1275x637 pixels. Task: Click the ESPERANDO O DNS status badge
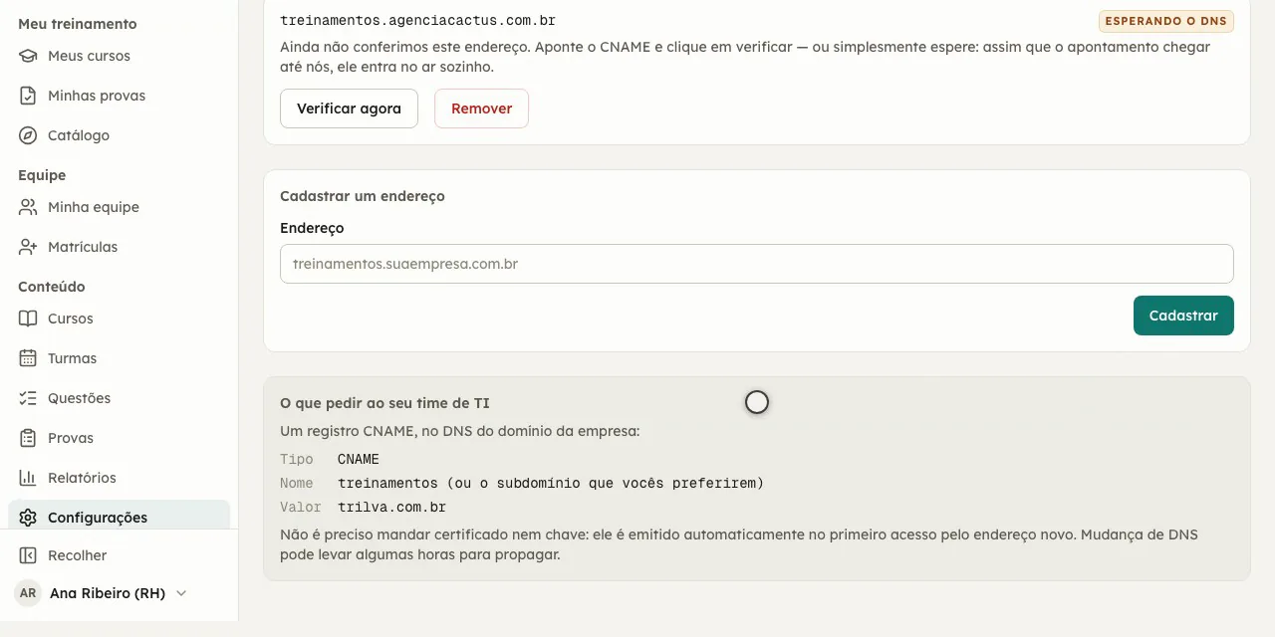pyautogui.click(x=1166, y=21)
